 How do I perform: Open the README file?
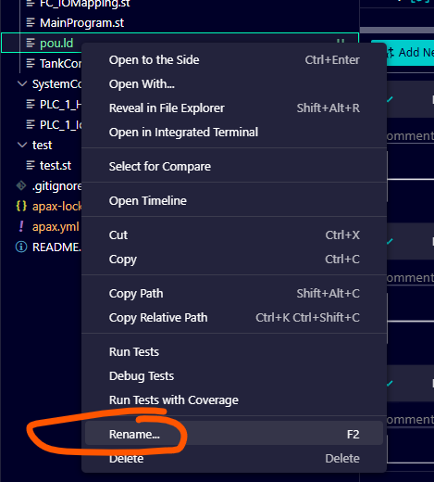(57, 247)
